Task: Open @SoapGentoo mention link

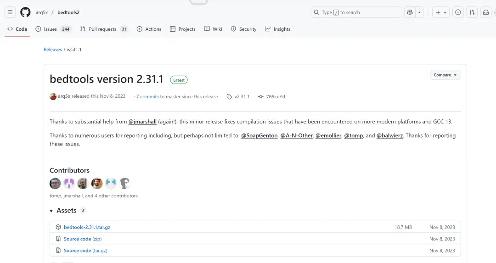Action: (259, 135)
